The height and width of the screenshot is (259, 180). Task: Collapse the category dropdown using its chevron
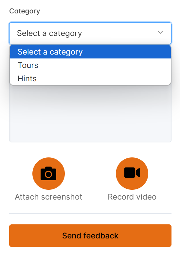(160, 32)
